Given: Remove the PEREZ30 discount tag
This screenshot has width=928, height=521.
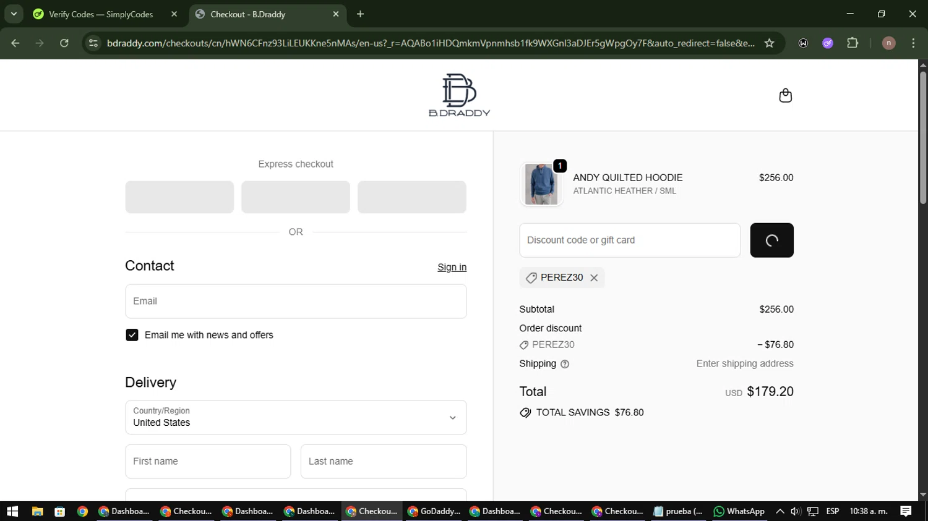Looking at the screenshot, I should [594, 278].
